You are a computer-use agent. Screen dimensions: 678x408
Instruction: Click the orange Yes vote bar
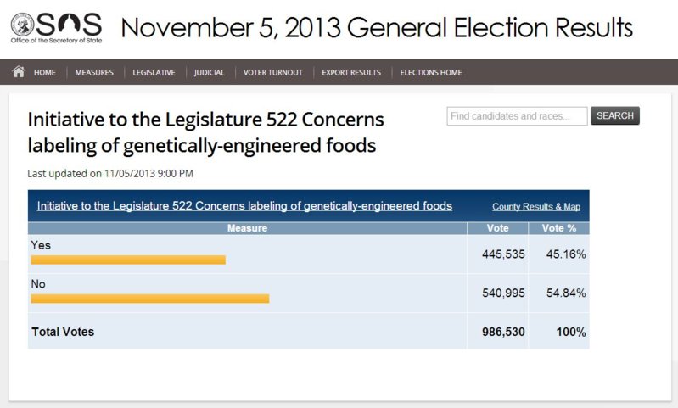click(x=128, y=260)
